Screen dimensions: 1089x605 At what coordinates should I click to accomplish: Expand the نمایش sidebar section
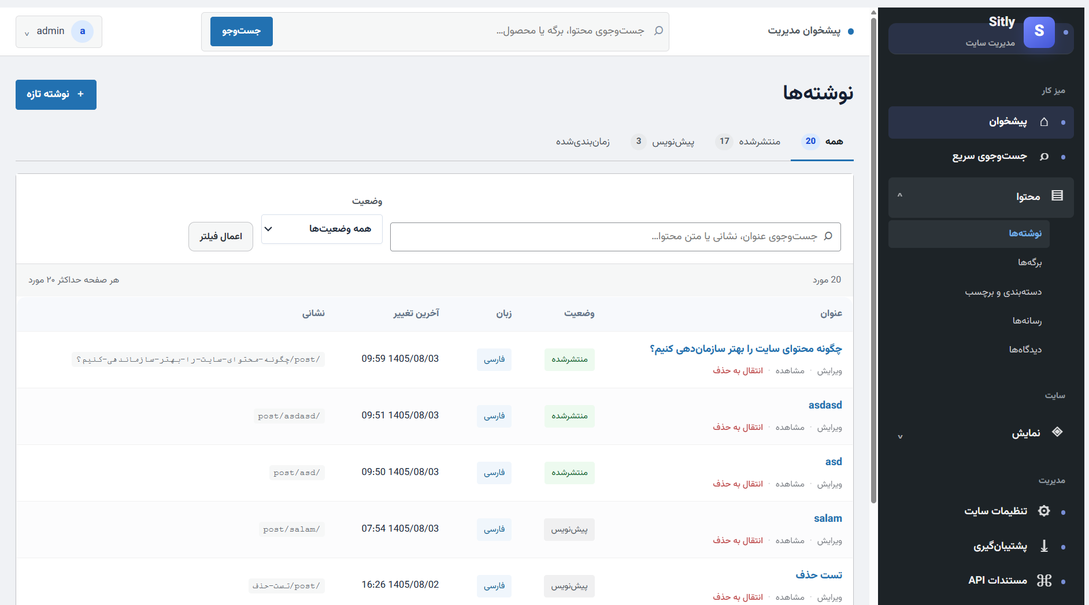pos(980,433)
